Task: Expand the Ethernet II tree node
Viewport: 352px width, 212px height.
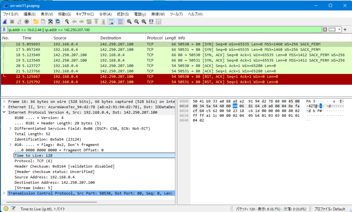Action: [4, 107]
